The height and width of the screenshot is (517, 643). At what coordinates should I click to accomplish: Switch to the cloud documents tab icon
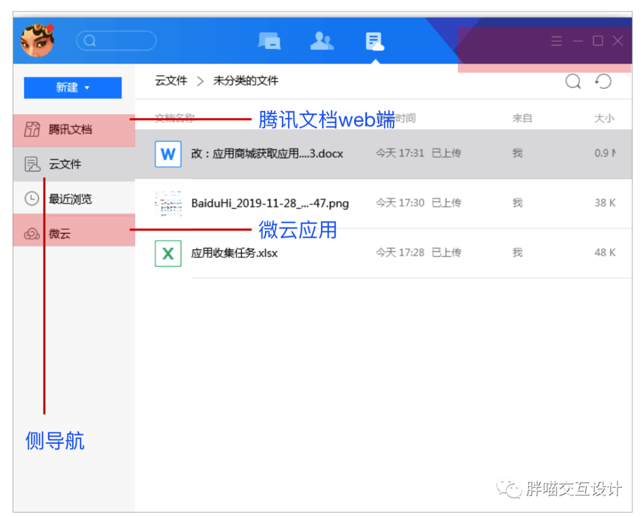(x=375, y=42)
